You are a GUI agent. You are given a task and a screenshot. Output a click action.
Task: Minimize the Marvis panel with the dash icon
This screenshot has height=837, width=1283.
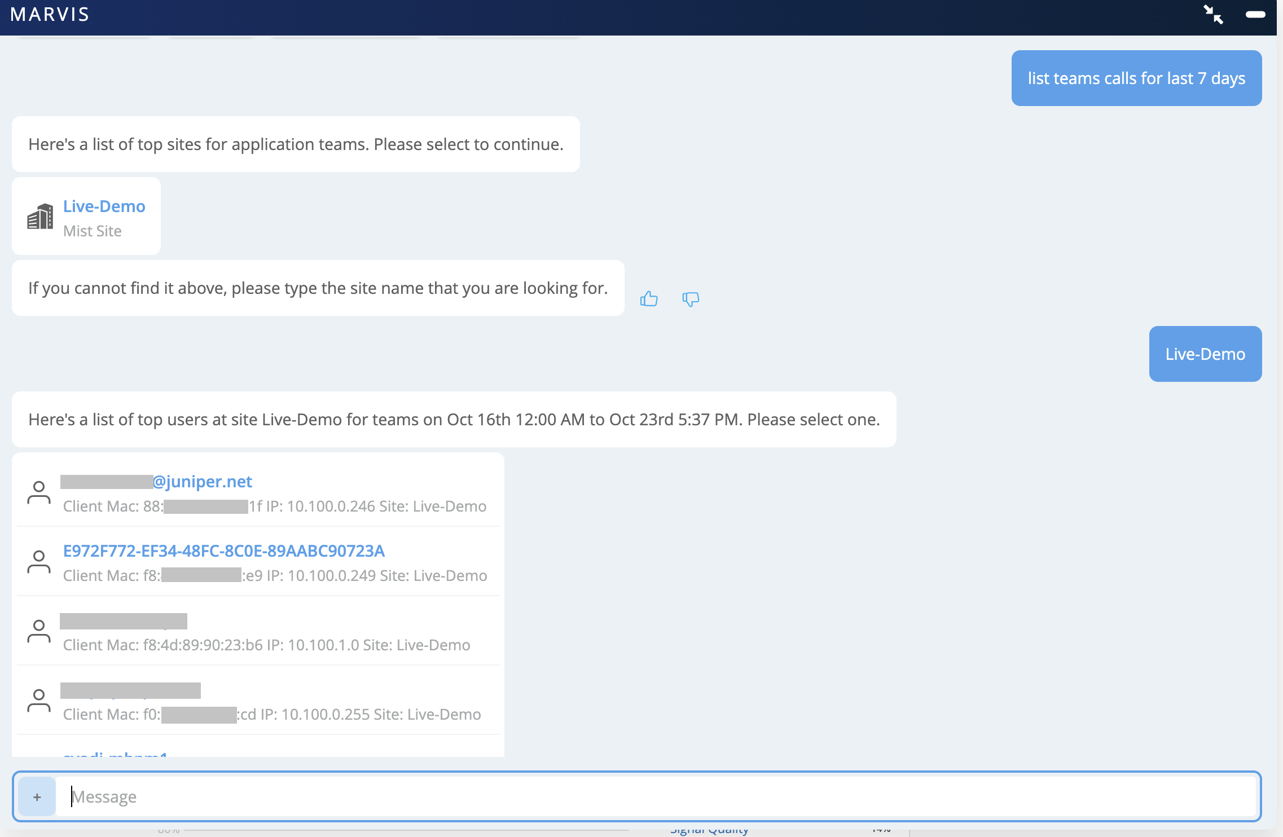click(x=1255, y=15)
